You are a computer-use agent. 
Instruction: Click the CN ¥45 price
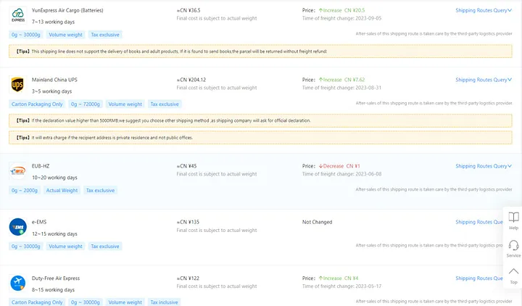(x=187, y=166)
